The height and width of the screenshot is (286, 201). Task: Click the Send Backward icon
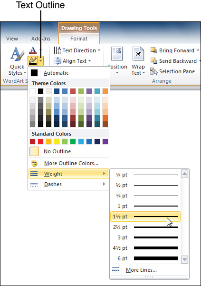coord(154,61)
